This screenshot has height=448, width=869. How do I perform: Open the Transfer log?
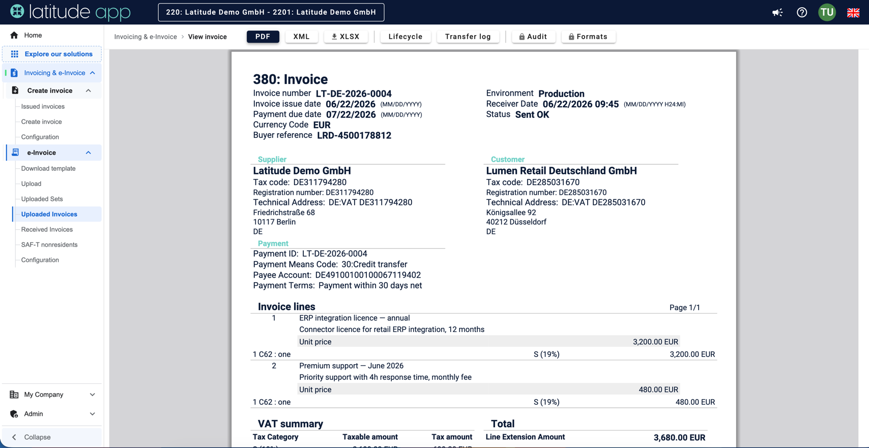[x=468, y=37]
